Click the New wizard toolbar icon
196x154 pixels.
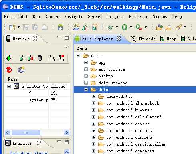(12, 27)
